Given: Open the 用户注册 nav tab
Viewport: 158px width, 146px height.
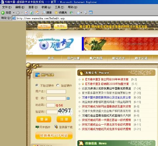Looking at the screenshot, I should 73,58.
